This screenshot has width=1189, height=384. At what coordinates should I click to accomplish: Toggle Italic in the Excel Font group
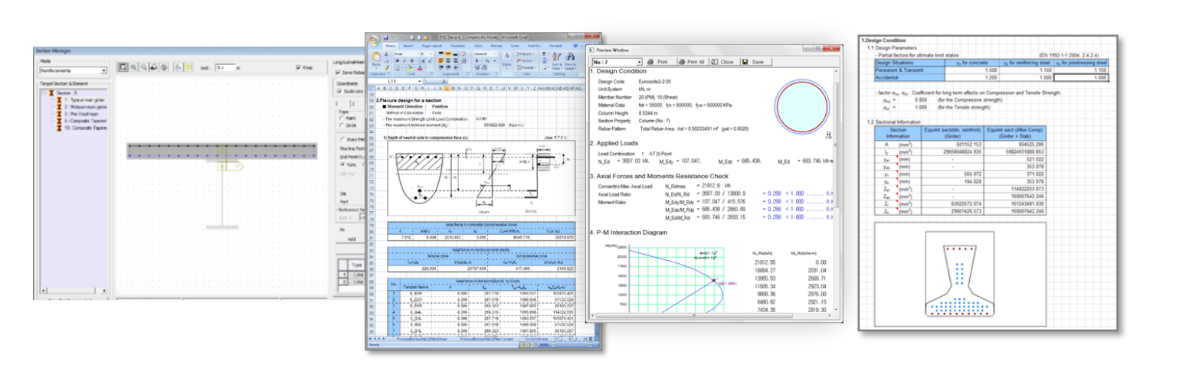click(405, 61)
